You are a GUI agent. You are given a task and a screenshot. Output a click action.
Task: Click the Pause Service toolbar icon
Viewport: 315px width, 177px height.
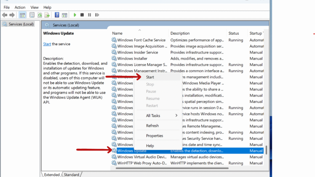[90, 15]
